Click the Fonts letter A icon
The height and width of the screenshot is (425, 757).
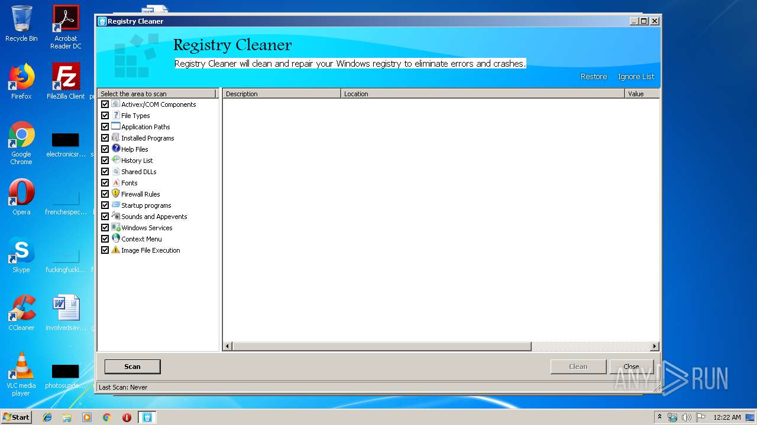(x=115, y=182)
